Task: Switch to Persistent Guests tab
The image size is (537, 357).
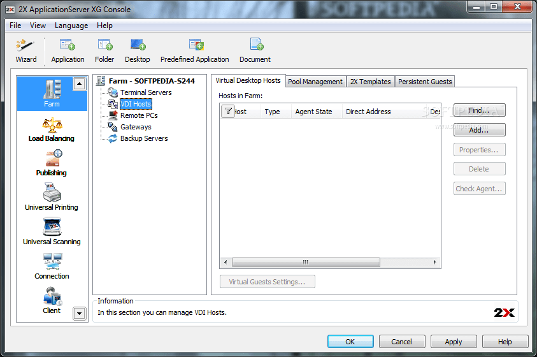Action: [425, 82]
